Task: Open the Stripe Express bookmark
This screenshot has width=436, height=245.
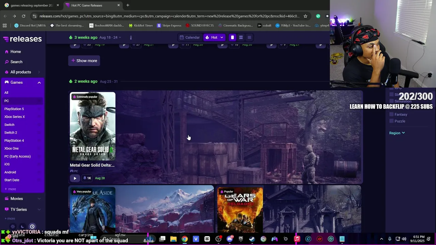Action: [169, 25]
